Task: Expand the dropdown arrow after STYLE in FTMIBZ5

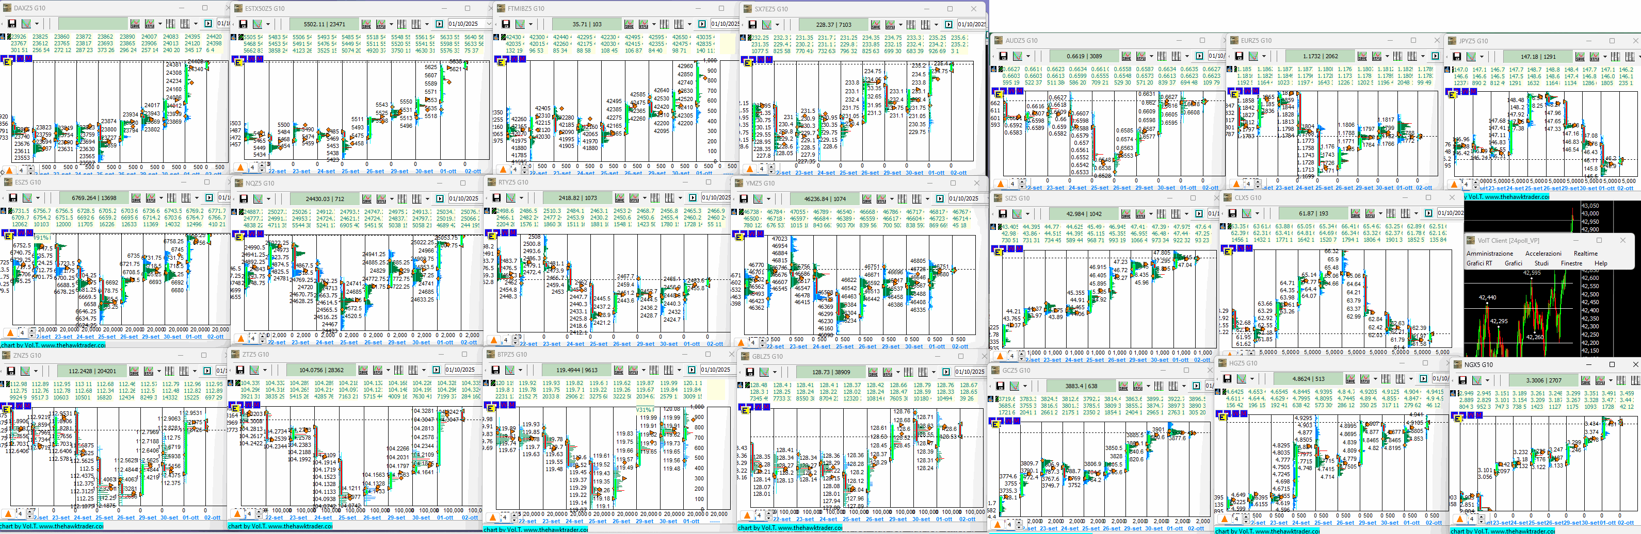Action: (654, 24)
